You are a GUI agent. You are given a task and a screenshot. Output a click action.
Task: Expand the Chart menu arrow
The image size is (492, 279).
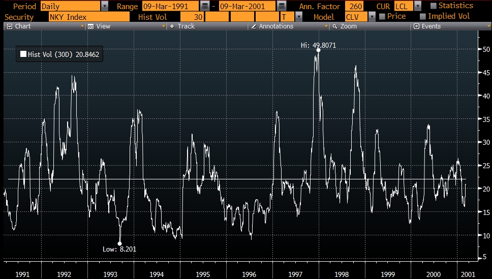pos(82,26)
